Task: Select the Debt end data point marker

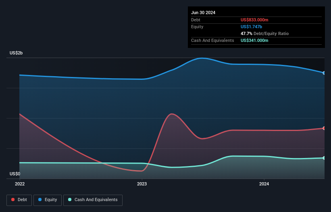Action: click(x=324, y=128)
